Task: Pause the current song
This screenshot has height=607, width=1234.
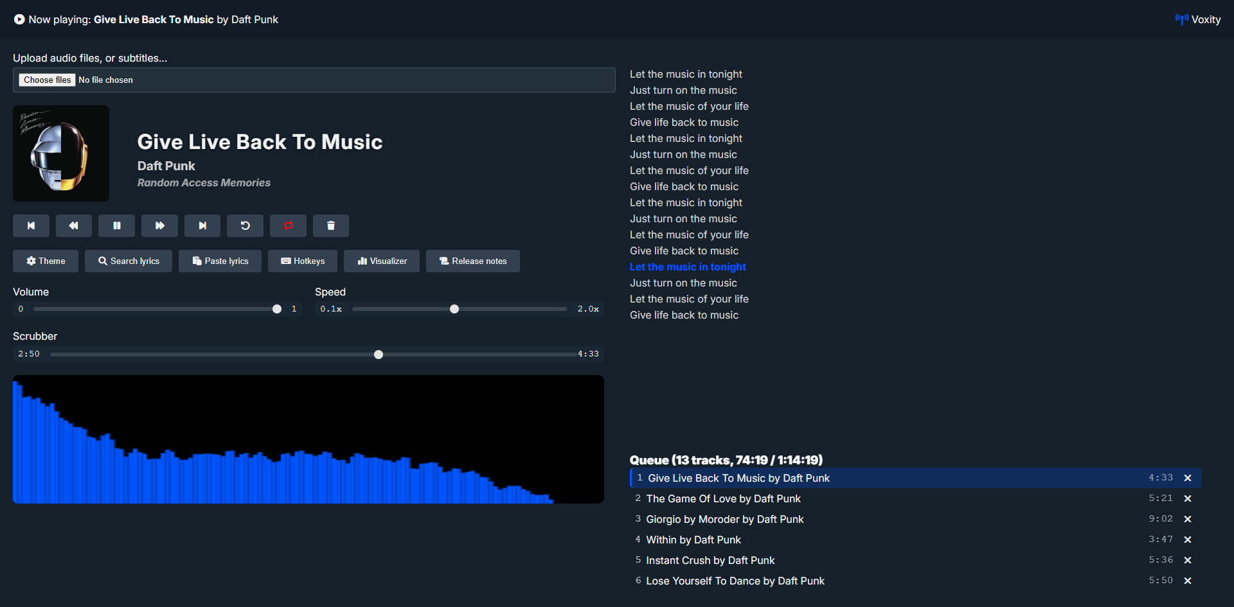Action: [116, 225]
